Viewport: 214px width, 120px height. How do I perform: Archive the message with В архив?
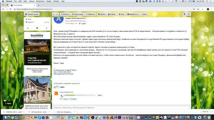point(112,14)
